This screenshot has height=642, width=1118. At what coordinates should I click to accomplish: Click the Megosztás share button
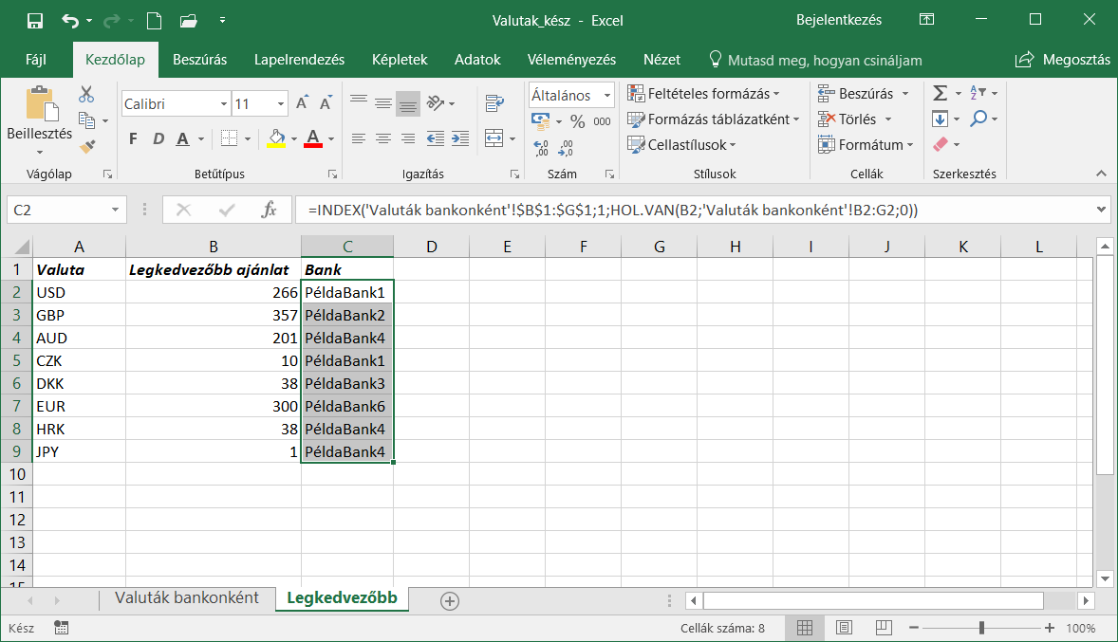(1063, 60)
